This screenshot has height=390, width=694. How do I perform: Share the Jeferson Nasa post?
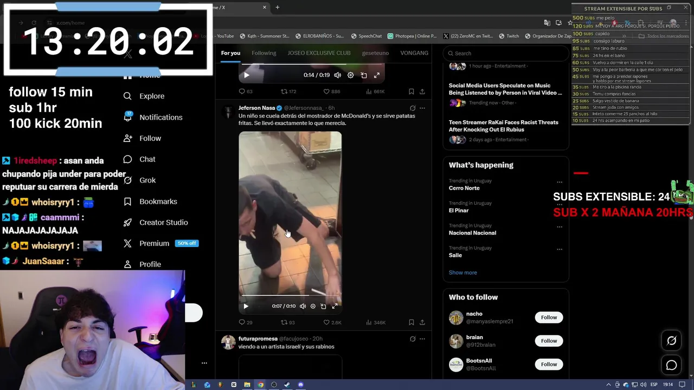422,322
